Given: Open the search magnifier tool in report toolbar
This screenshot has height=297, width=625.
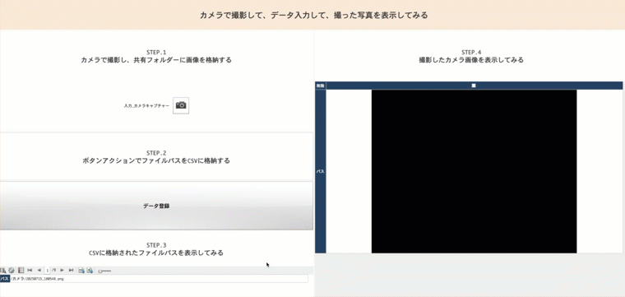Looking at the screenshot, I should (x=2, y=271).
